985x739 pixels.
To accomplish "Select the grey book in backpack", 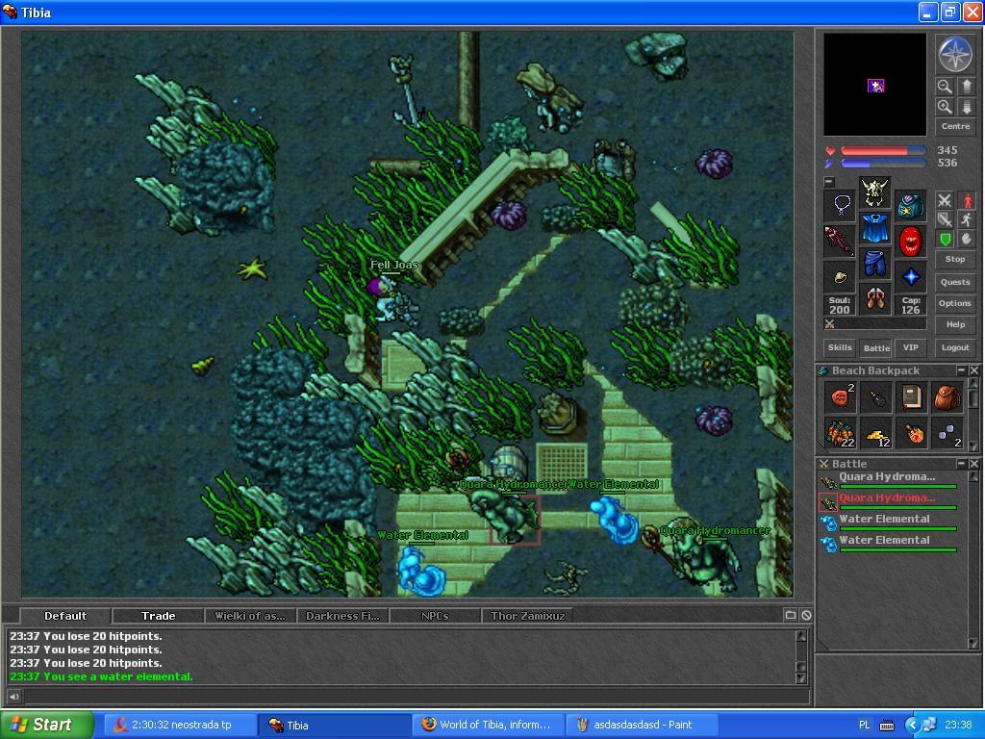I will (912, 397).
